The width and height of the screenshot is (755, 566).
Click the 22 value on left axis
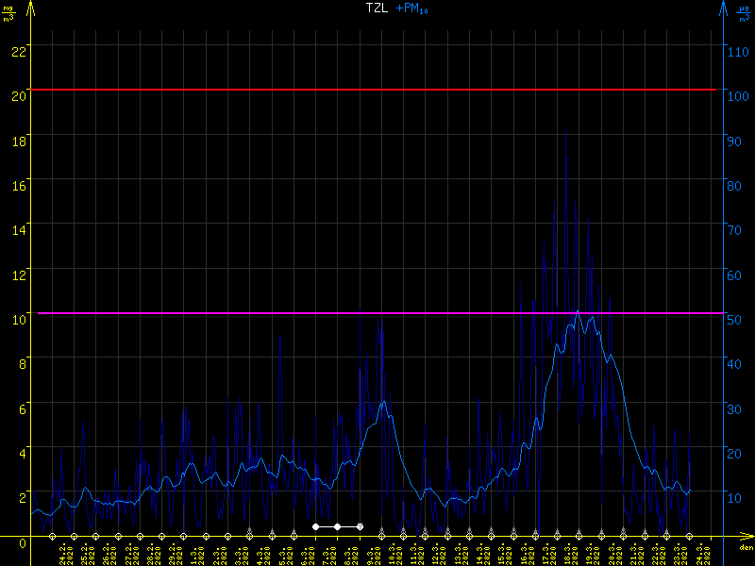[18, 51]
